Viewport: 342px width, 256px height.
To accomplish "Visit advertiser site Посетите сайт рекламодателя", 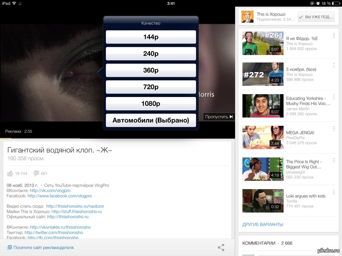I will point(43,248).
